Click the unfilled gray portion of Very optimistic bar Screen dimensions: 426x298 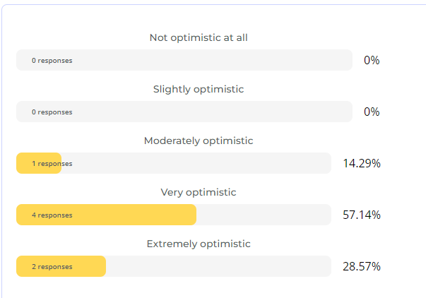(263, 215)
